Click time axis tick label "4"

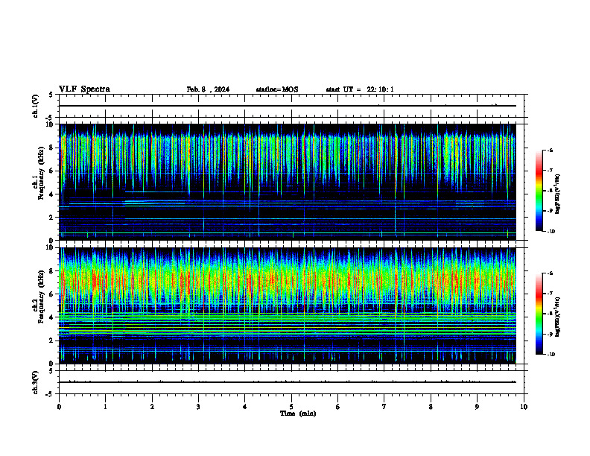point(245,407)
